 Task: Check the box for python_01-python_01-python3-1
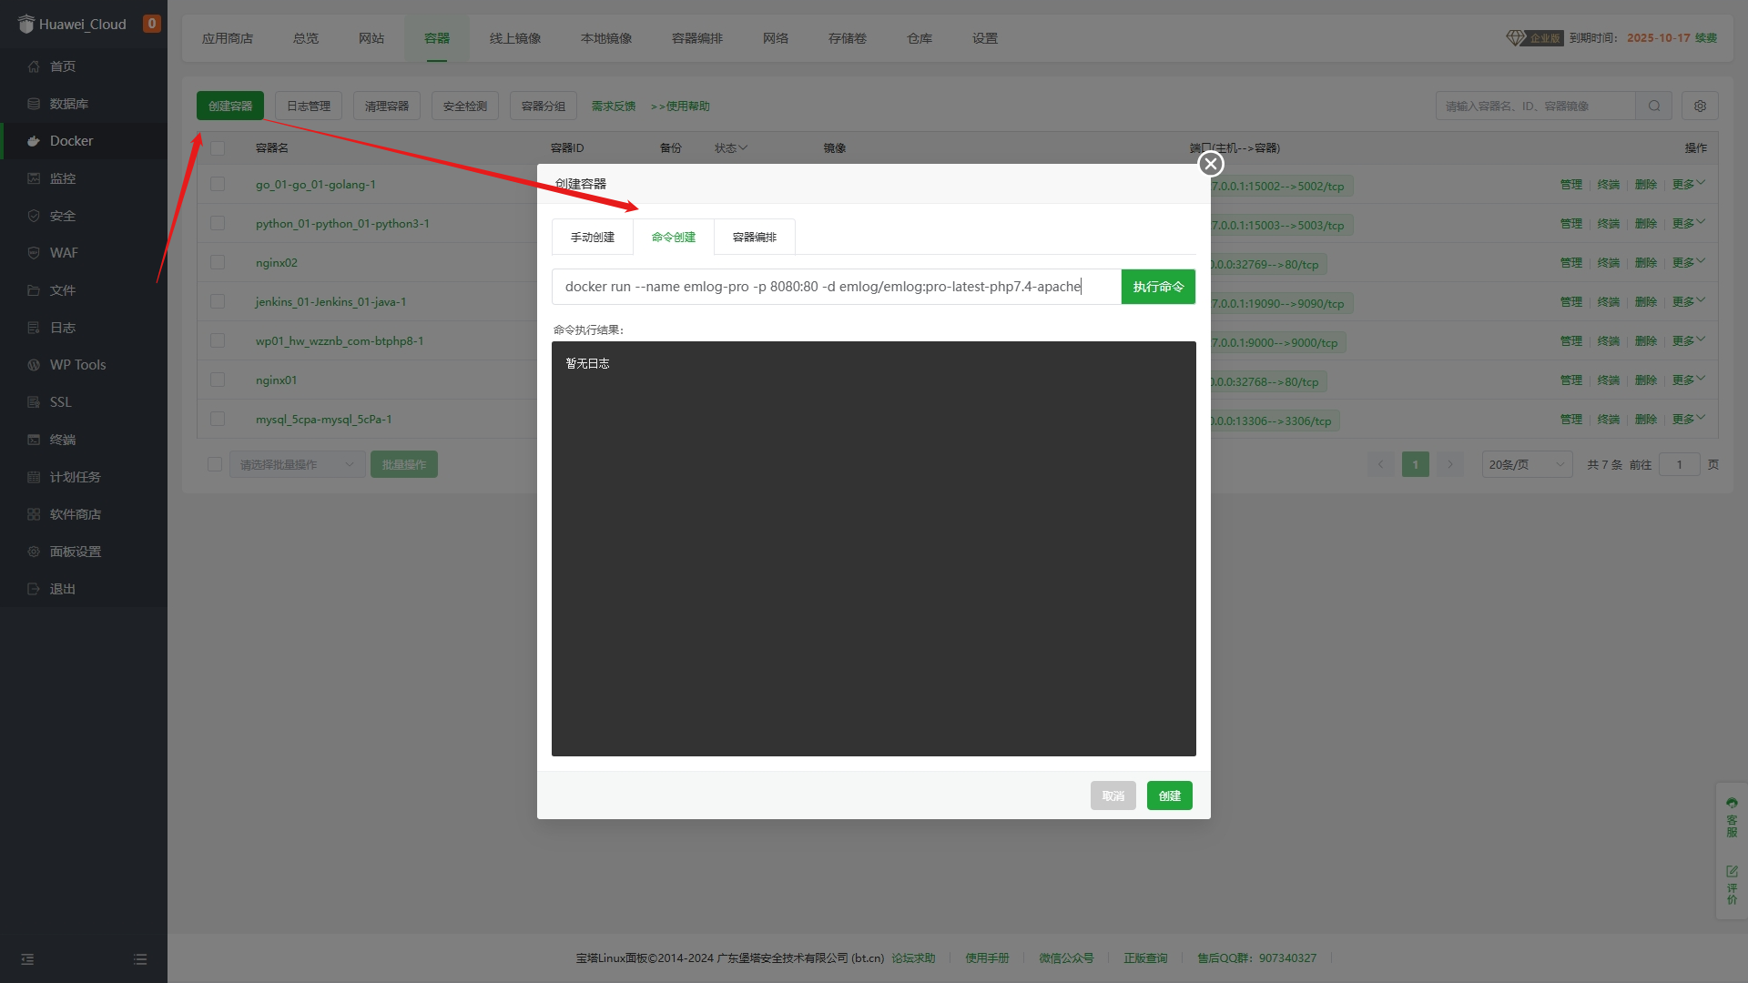pyautogui.click(x=218, y=223)
